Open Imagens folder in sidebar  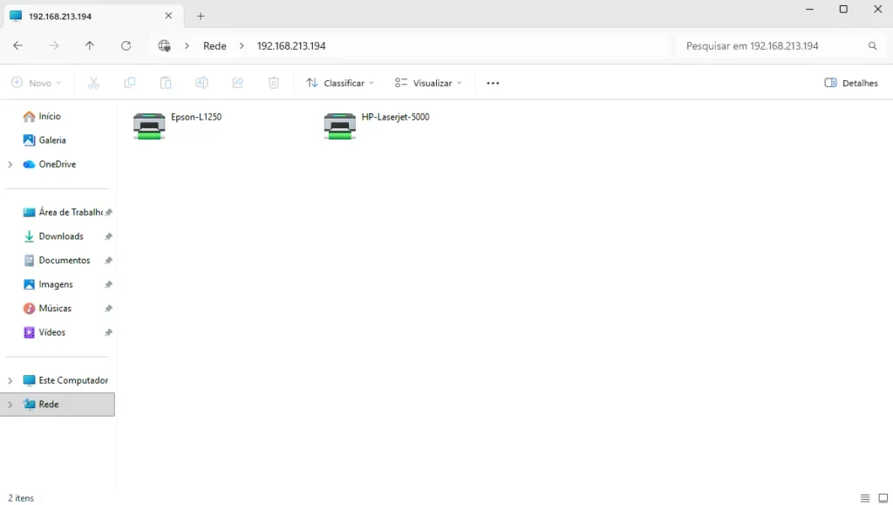[x=56, y=284]
